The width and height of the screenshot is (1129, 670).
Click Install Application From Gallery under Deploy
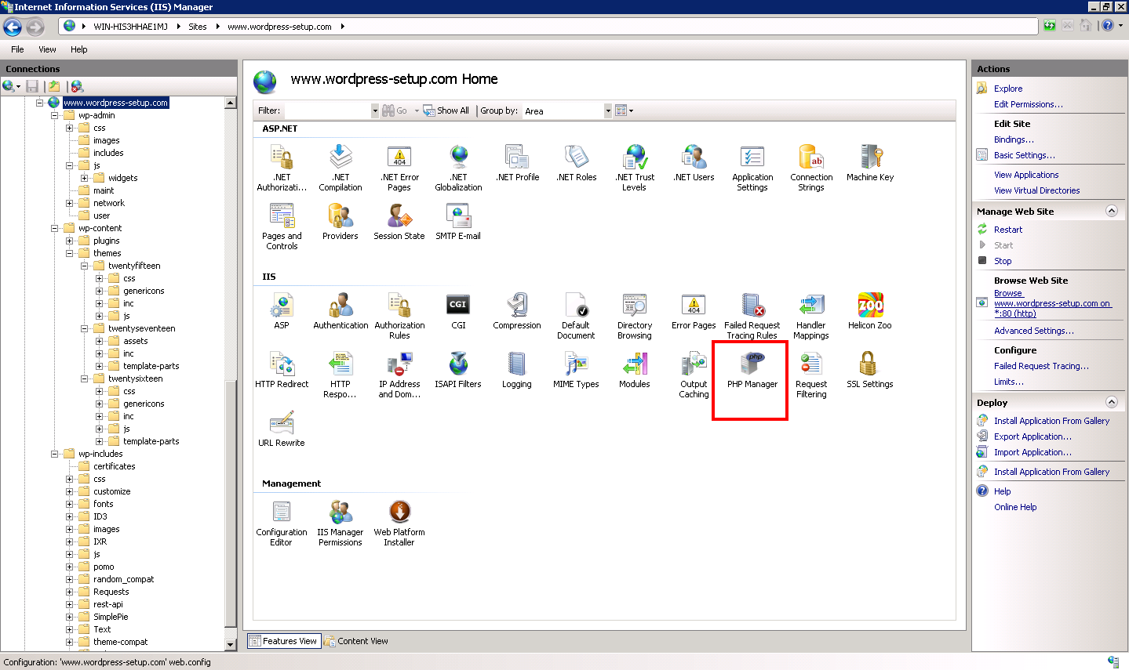[1051, 421]
